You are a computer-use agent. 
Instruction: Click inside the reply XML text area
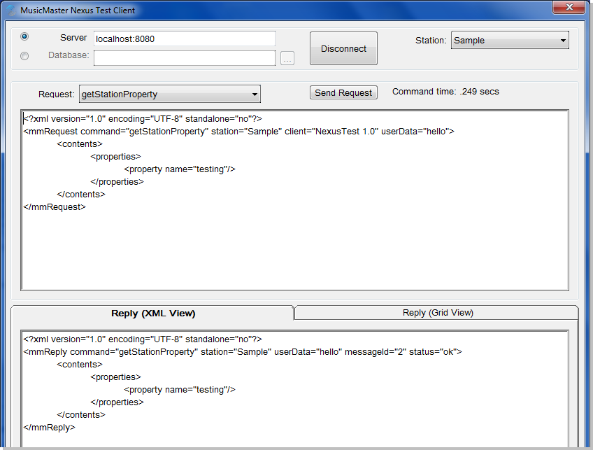tap(294, 388)
